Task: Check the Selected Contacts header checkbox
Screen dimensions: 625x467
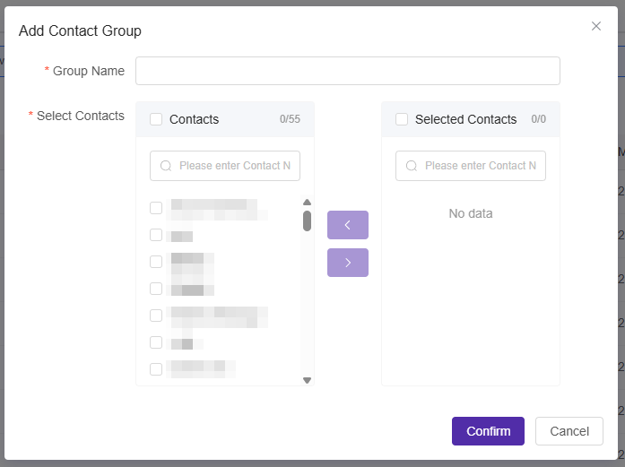Action: [402, 119]
